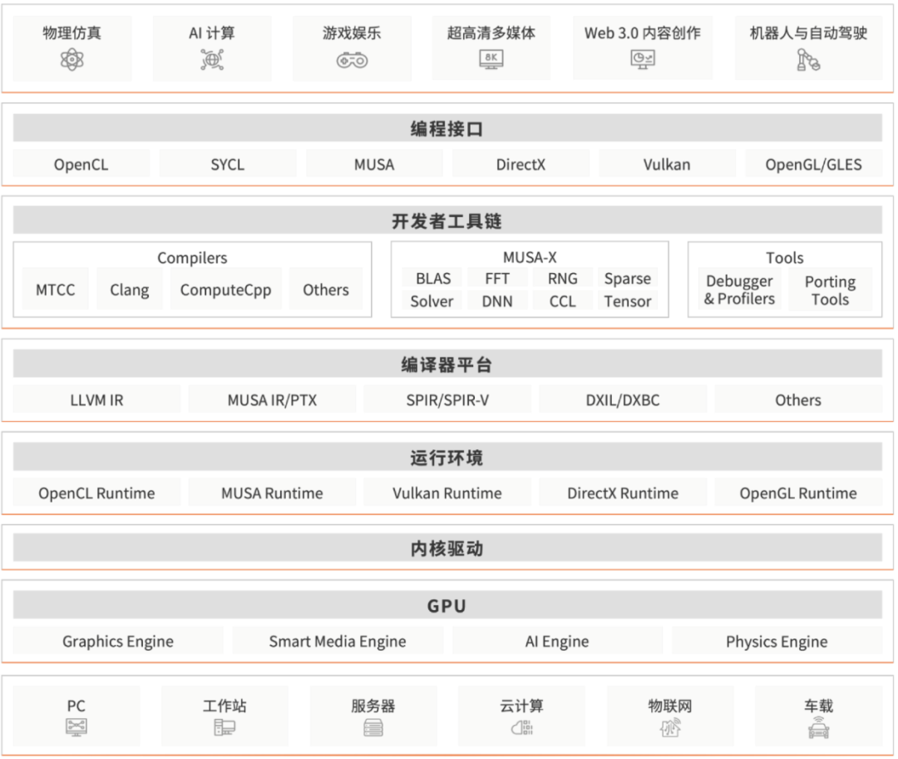Screen dimensions: 898x759
Task: Select the DirectX Runtime box
Action: point(623,493)
